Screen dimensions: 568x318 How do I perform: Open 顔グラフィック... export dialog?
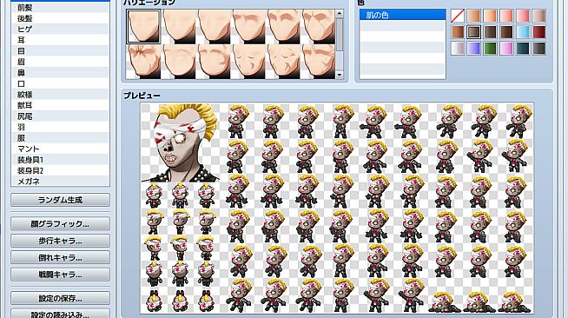[60, 224]
